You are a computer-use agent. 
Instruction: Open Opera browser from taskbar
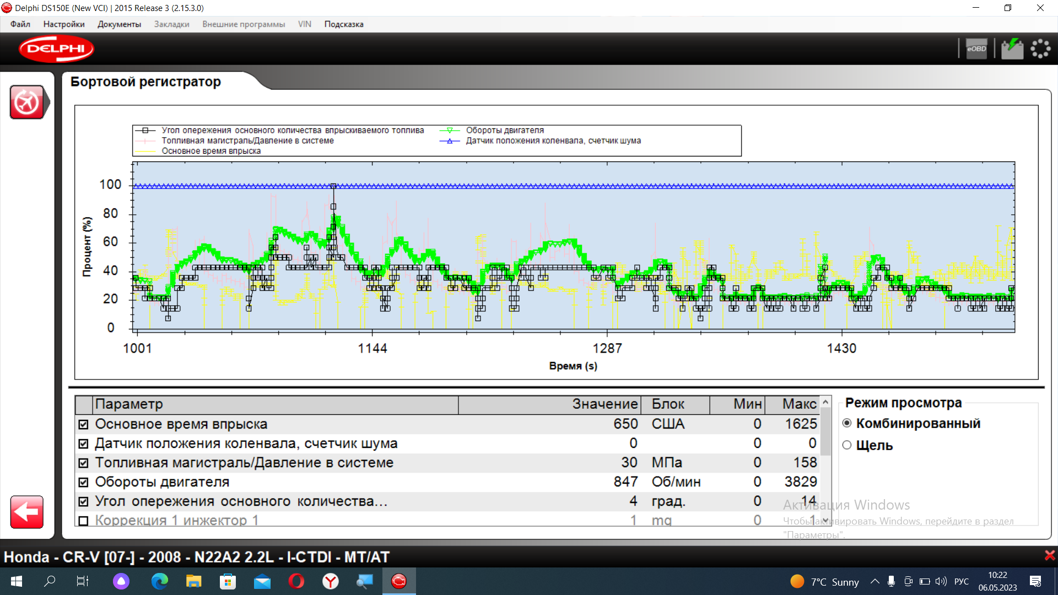click(296, 581)
